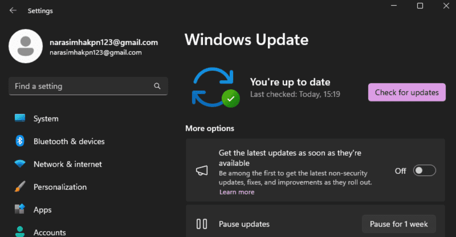
Task: Click the Network & internet Wi-Fi icon
Action: 20,164
